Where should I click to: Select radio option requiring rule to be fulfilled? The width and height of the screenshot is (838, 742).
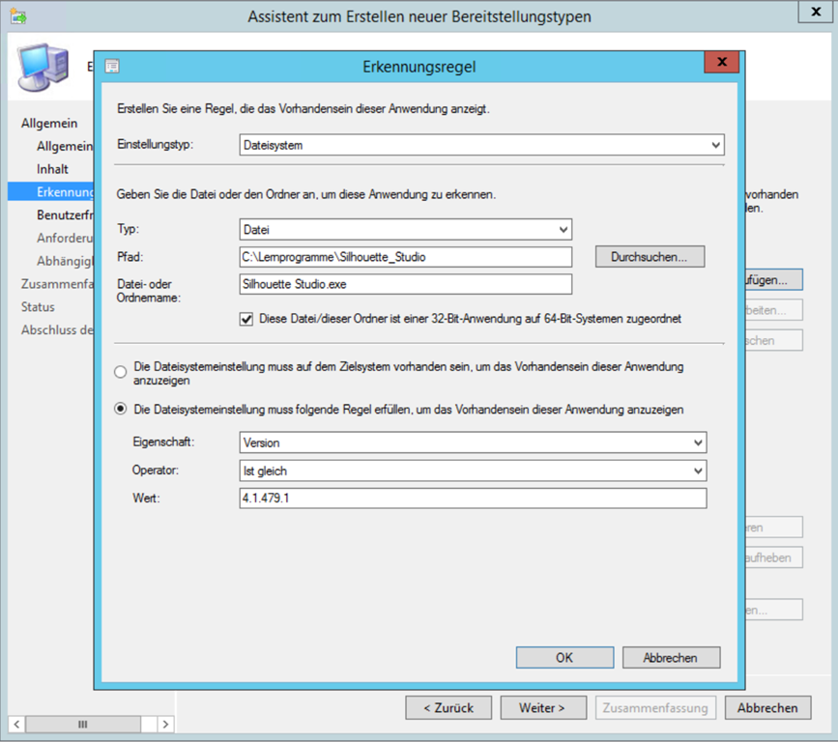[x=121, y=410]
